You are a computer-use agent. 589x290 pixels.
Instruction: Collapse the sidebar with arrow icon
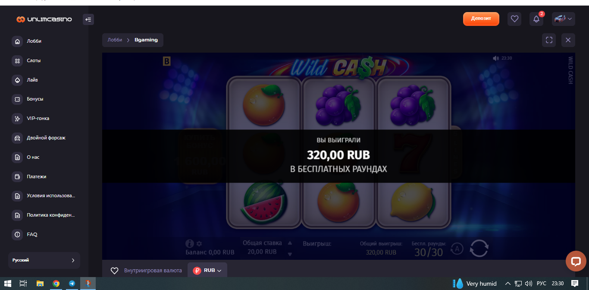(88, 19)
